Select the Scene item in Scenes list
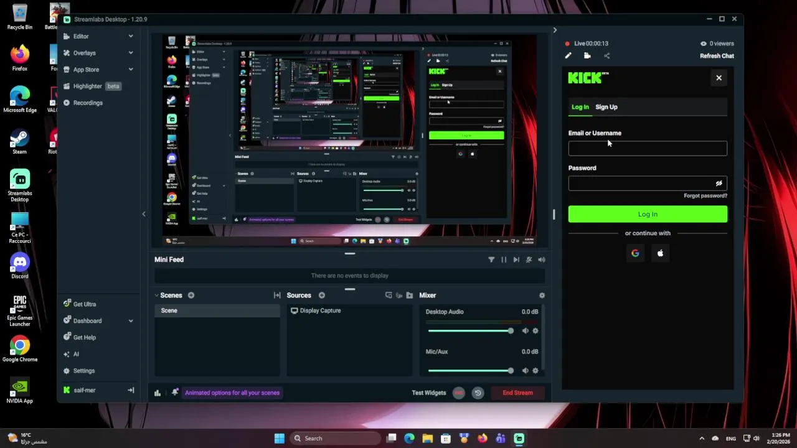 coord(217,310)
